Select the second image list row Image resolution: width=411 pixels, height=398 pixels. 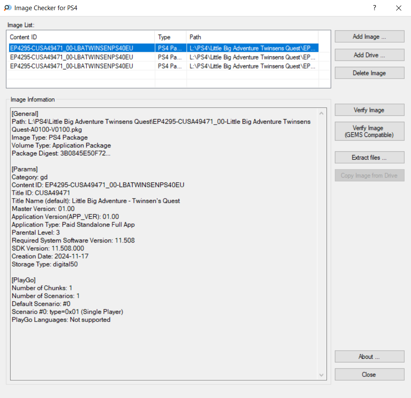(x=163, y=57)
